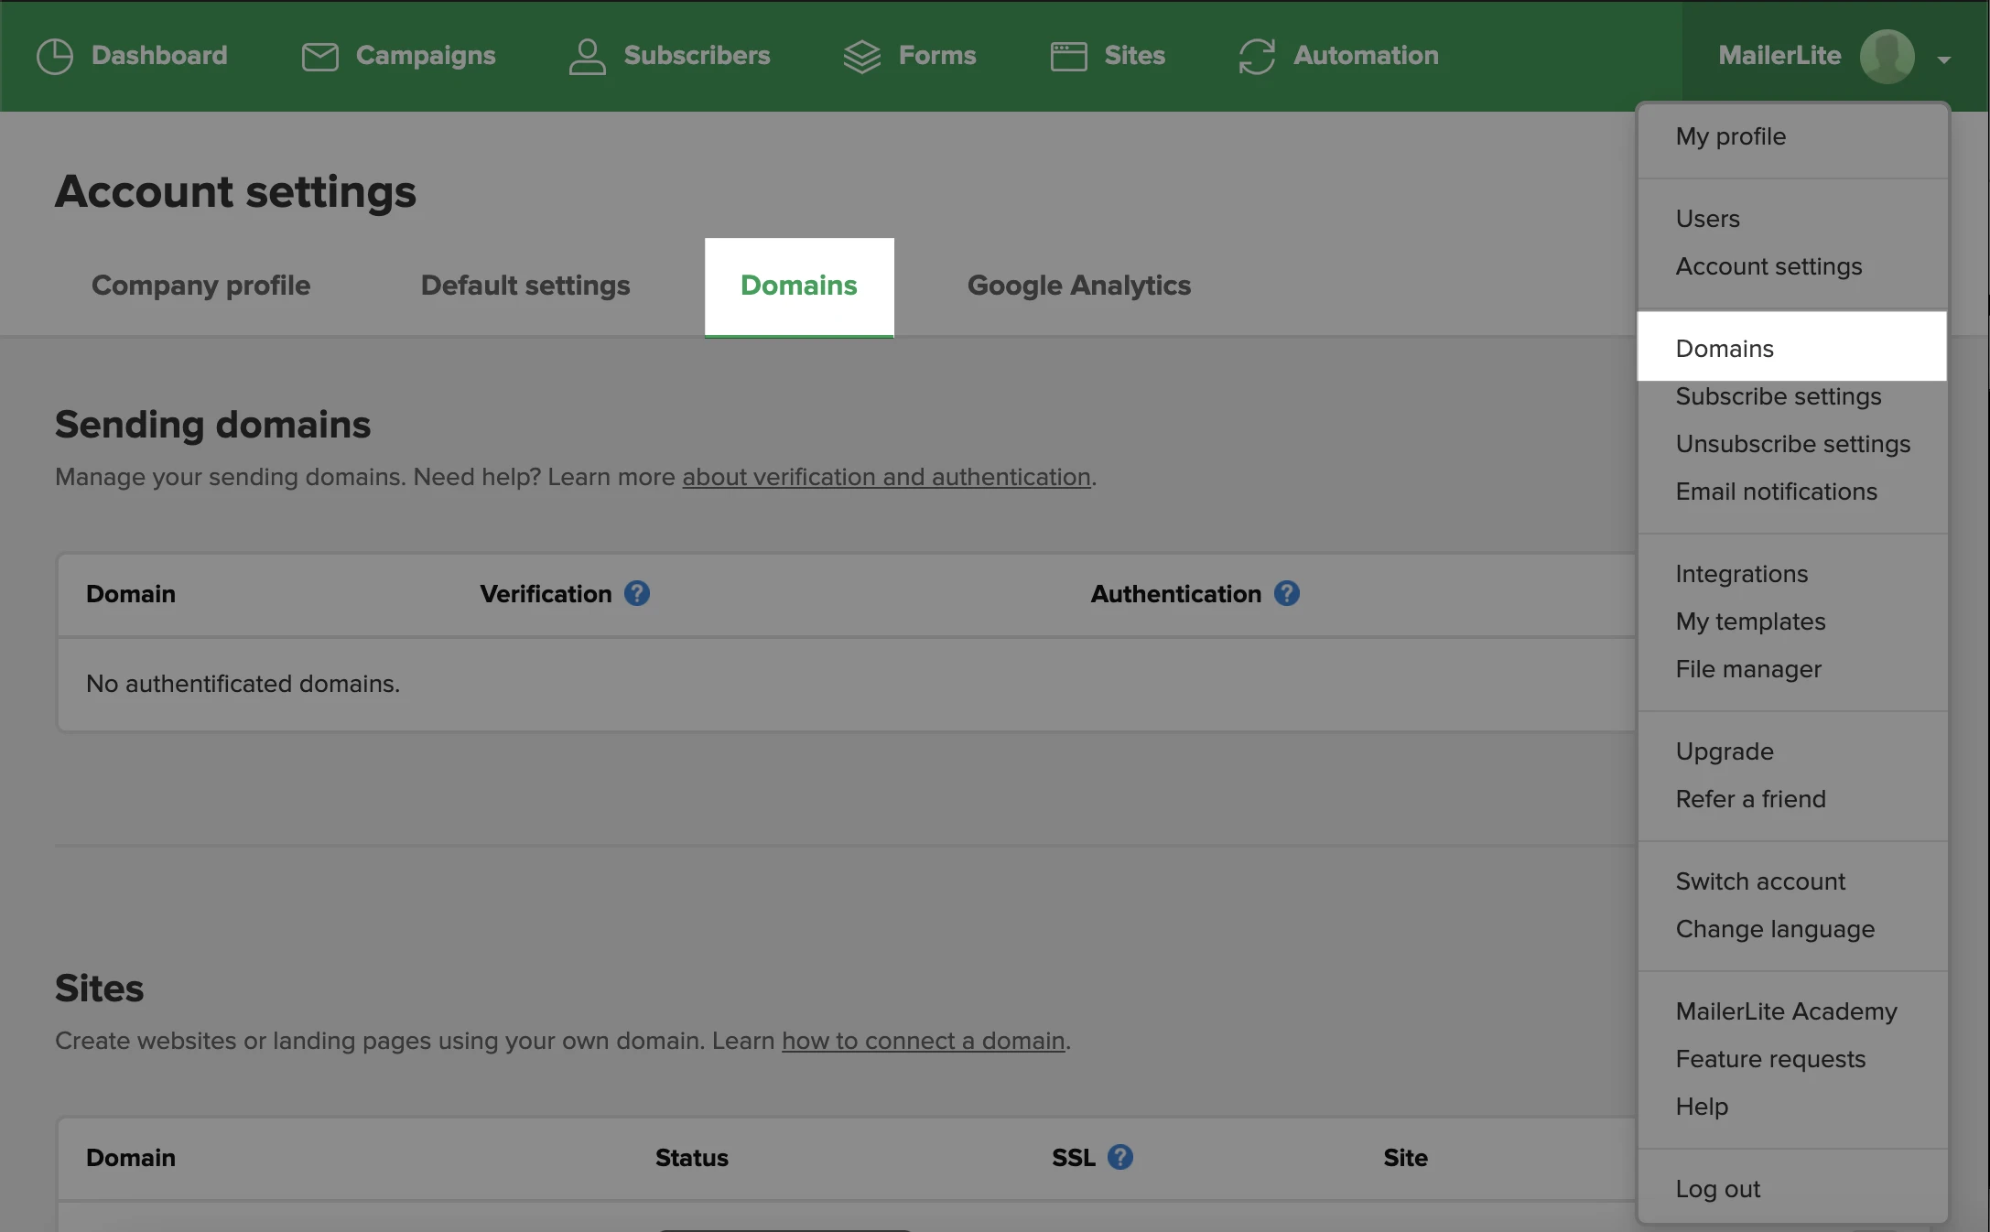The image size is (1990, 1232).
Task: Open the how to connect a domain link
Action: point(923,1041)
